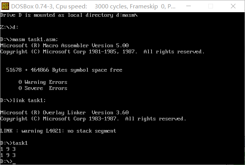Image resolution: width=245 pixels, height=165 pixels.
Task: Click the 'Drive D is mounted' message
Action: pyautogui.click(x=69, y=15)
